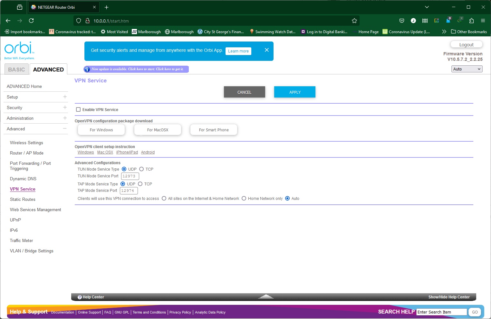
Task: Open the Firefox View button
Action: [20, 7]
